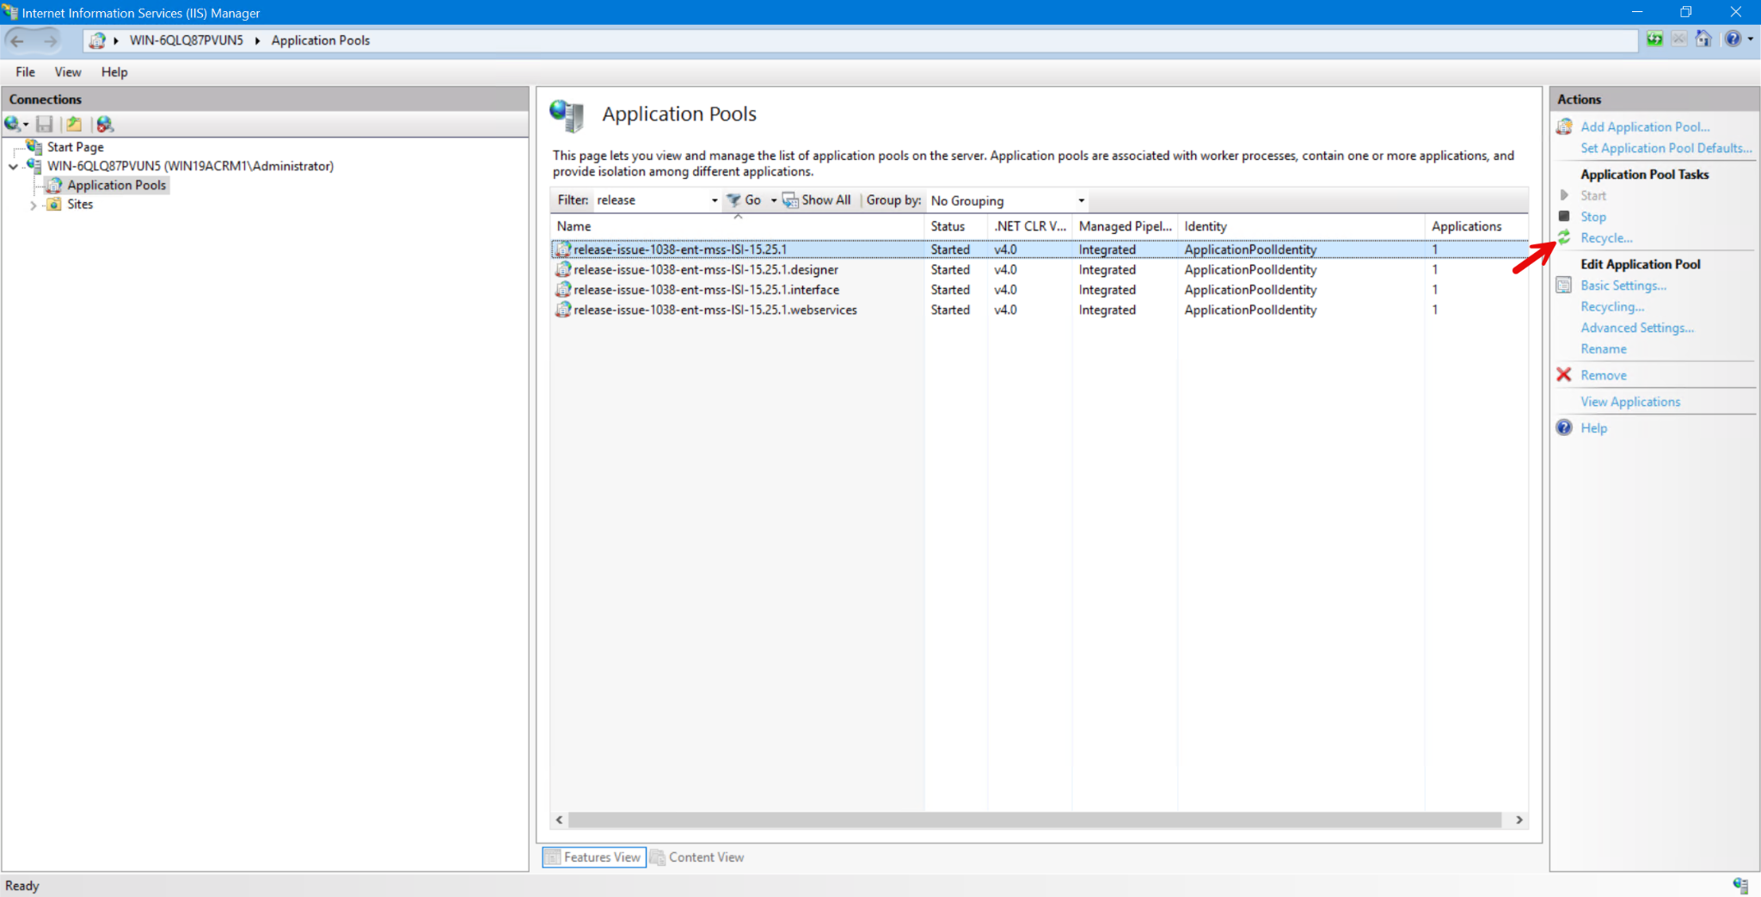Screen dimensions: 1761x897
Task: Switch to the Content View tab
Action: pyautogui.click(x=697, y=857)
